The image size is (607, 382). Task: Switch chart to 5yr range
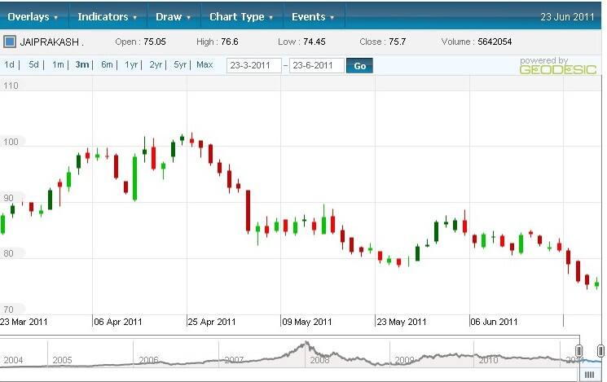click(180, 65)
